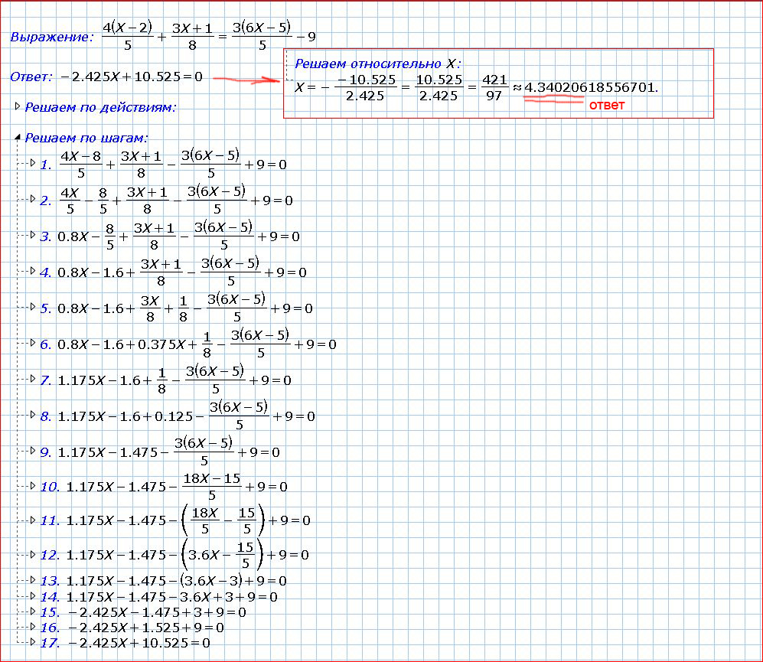Click the term 0.375X in step 6

click(161, 344)
